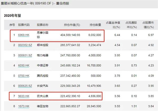Open stock code link 6969.HK
Image resolution: width=158 pixels, height=111 pixels.
click(24, 35)
